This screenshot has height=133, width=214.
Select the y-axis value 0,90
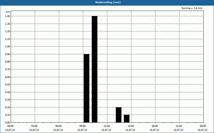click(7, 54)
